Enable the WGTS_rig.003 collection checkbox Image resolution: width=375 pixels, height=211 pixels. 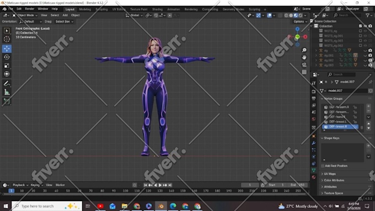click(361, 41)
